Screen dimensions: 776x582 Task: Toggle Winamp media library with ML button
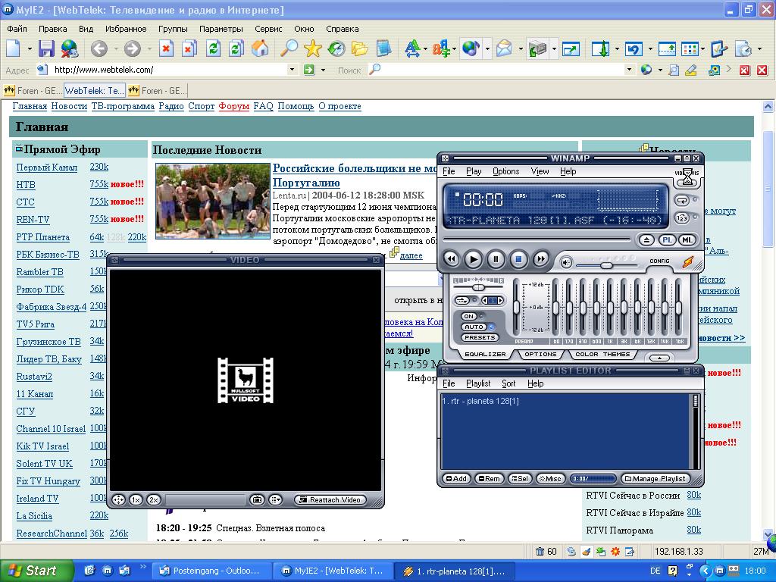687,240
